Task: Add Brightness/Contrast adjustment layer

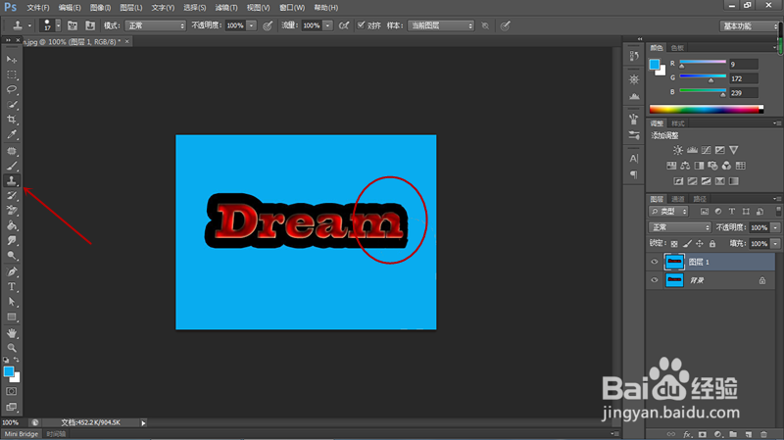Action: coord(678,150)
